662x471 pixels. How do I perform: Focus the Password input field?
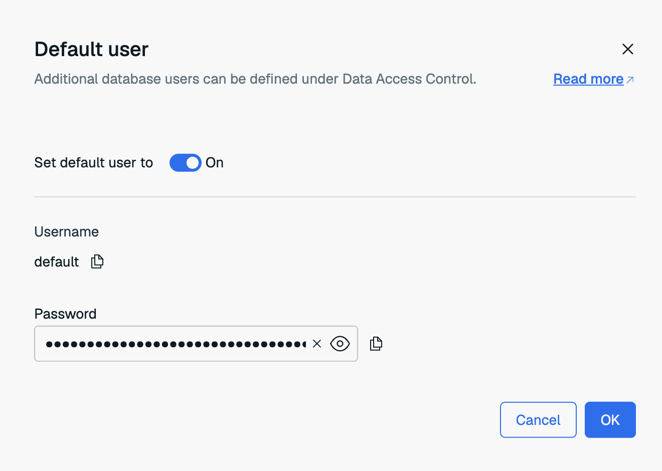196,344
